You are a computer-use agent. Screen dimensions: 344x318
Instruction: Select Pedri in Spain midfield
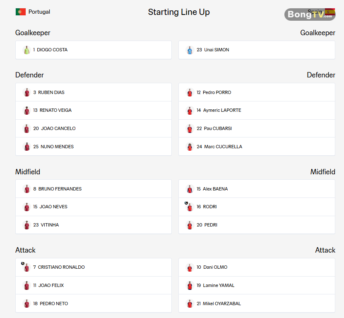(257, 225)
